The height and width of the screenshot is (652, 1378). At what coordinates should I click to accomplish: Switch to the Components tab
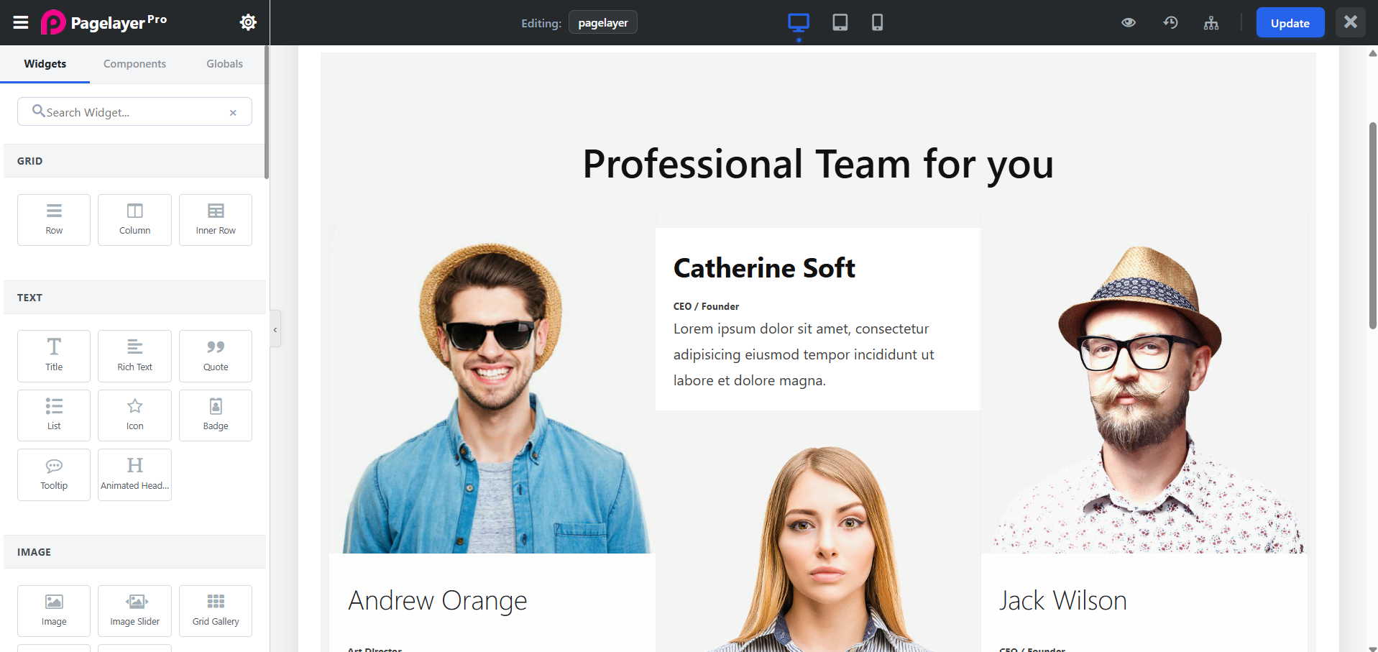[134, 64]
